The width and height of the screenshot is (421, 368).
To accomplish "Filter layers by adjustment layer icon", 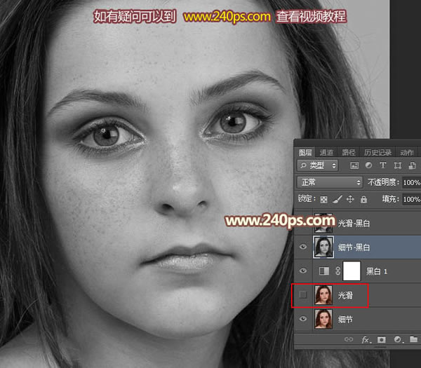I will pos(368,165).
